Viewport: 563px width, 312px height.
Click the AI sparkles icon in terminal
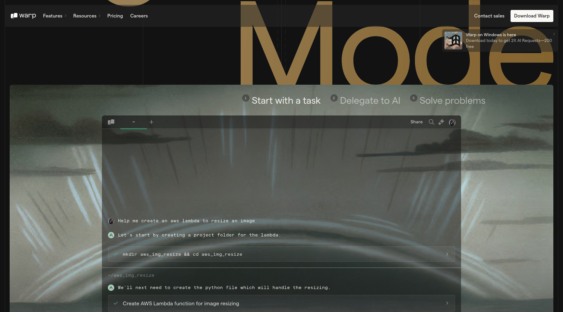(441, 122)
